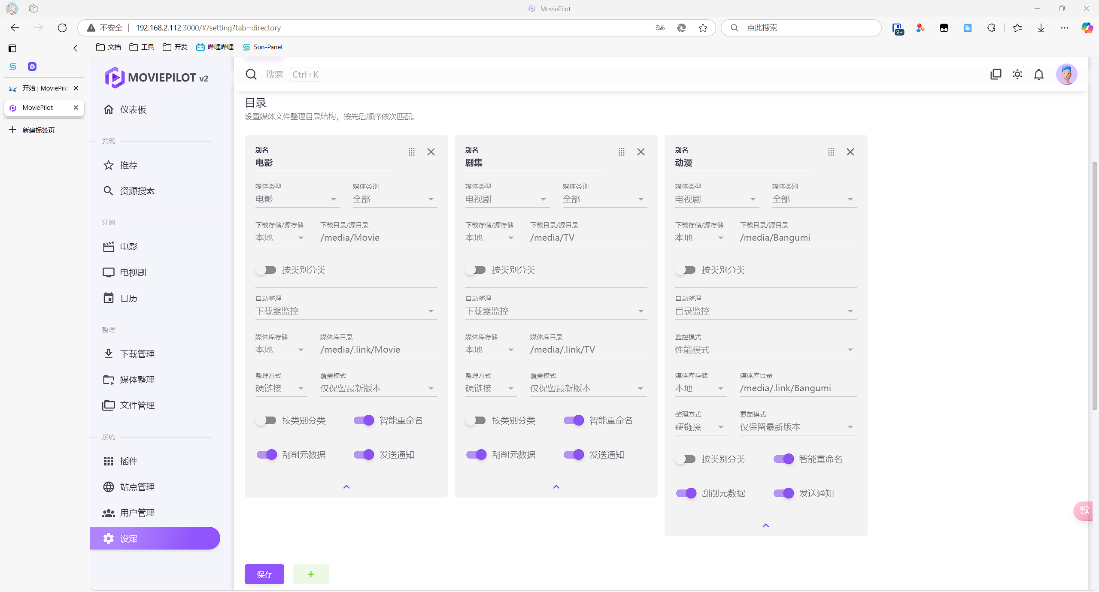The image size is (1099, 592).
Task: Open 日历 in sidebar
Action: coord(155,298)
